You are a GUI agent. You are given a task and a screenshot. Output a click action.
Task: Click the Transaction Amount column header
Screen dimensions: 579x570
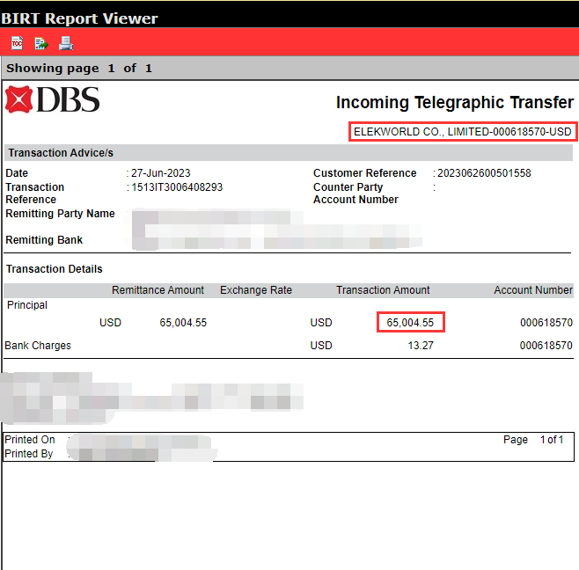click(383, 290)
